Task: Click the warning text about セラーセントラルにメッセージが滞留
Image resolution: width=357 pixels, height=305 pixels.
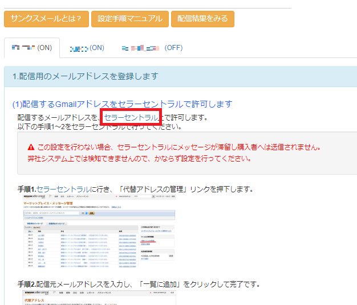Action: click(179, 147)
